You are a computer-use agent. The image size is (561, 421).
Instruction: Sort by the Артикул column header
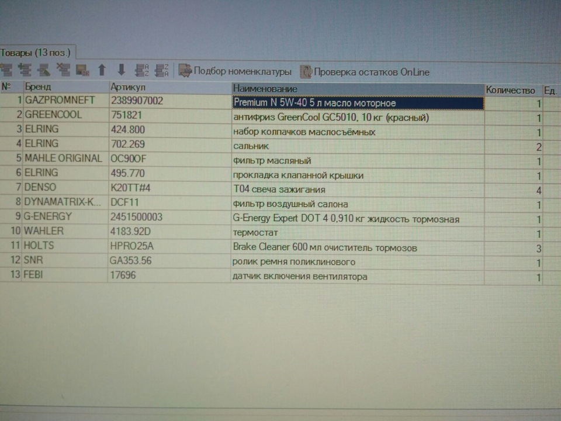[x=169, y=88]
